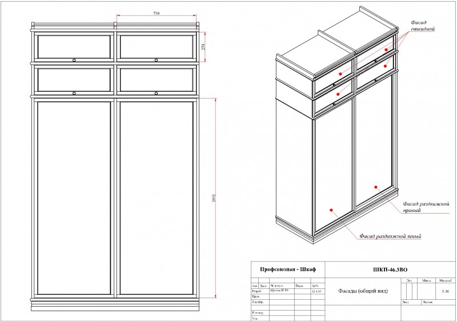Click the round knob on upper-right flap front
This screenshot has height=322, width=457.
tap(156, 60)
